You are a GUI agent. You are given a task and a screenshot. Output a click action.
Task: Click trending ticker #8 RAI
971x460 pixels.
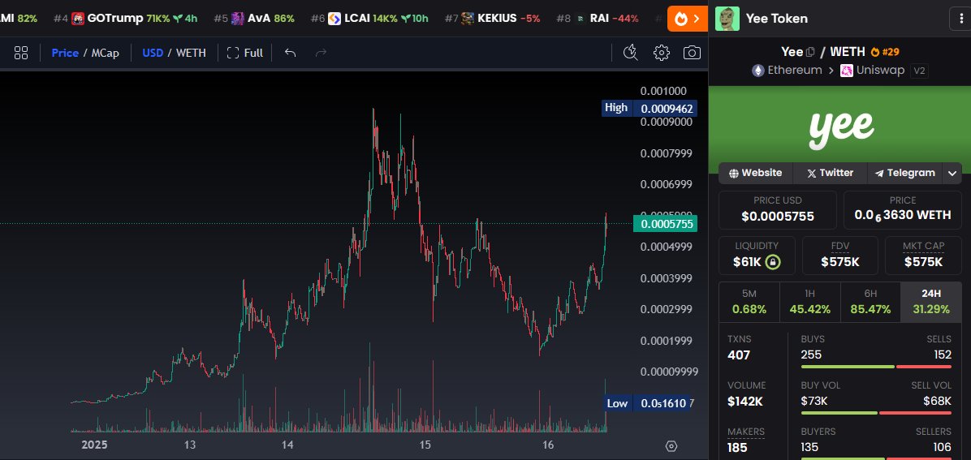(x=598, y=18)
